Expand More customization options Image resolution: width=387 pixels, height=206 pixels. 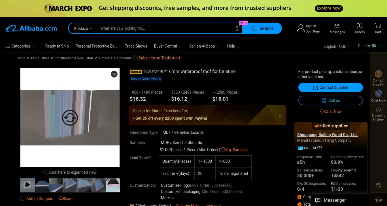click(x=167, y=198)
